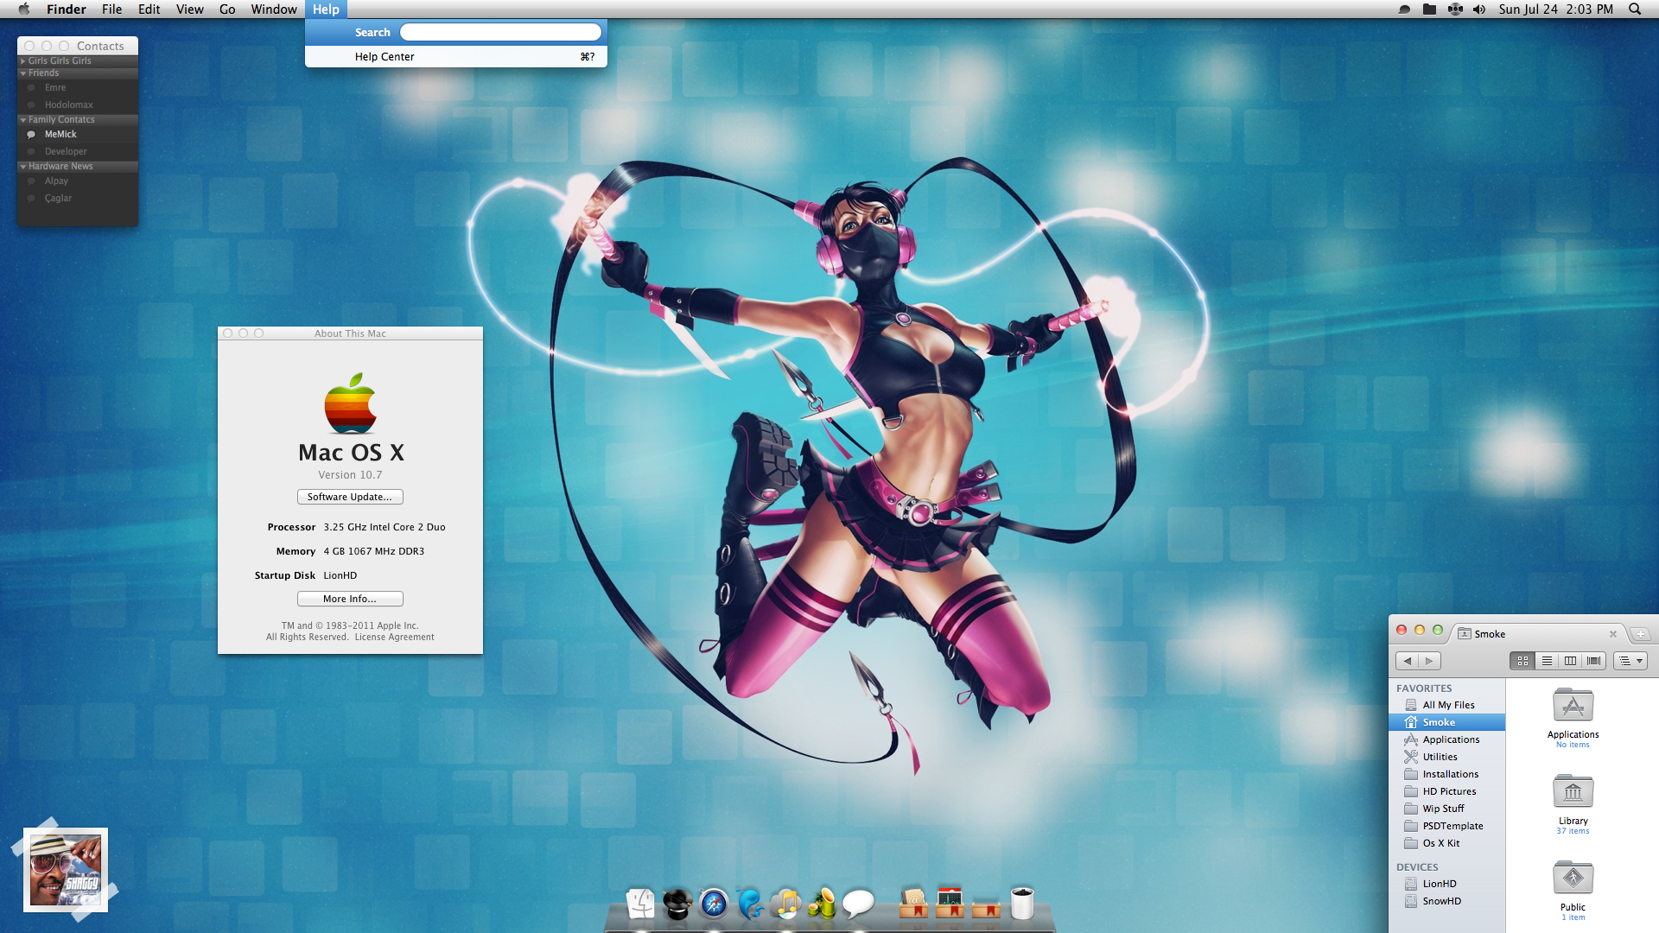Click the volume icon in menu bar
The height and width of the screenshot is (933, 1659).
click(x=1479, y=10)
